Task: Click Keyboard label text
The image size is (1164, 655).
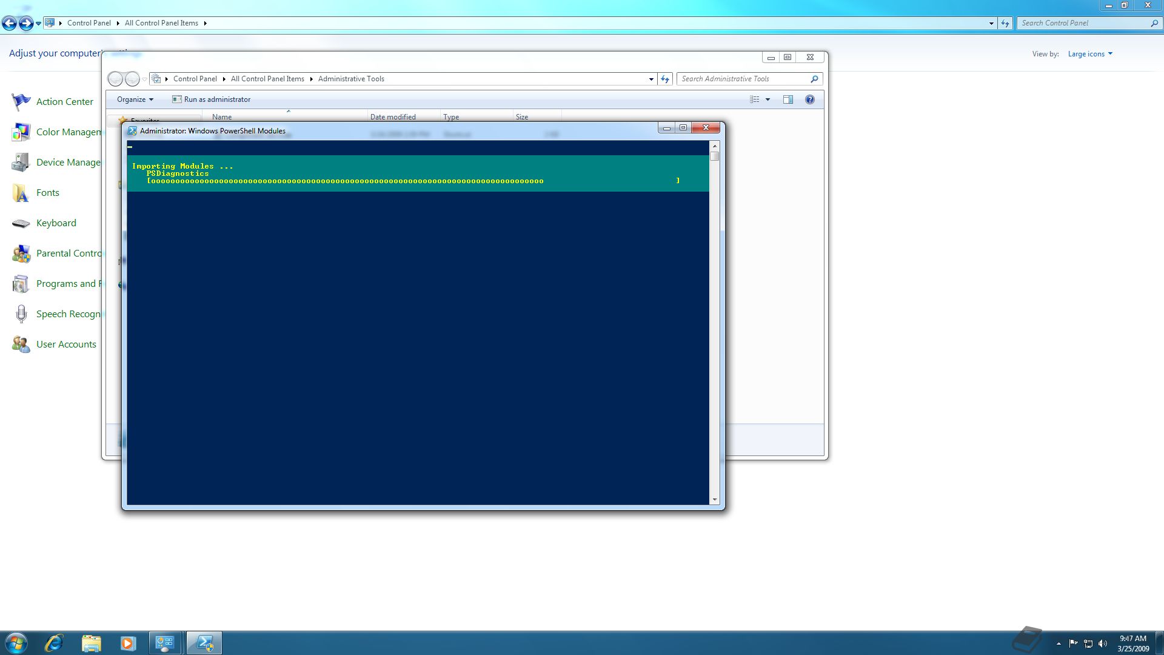Action: [56, 223]
